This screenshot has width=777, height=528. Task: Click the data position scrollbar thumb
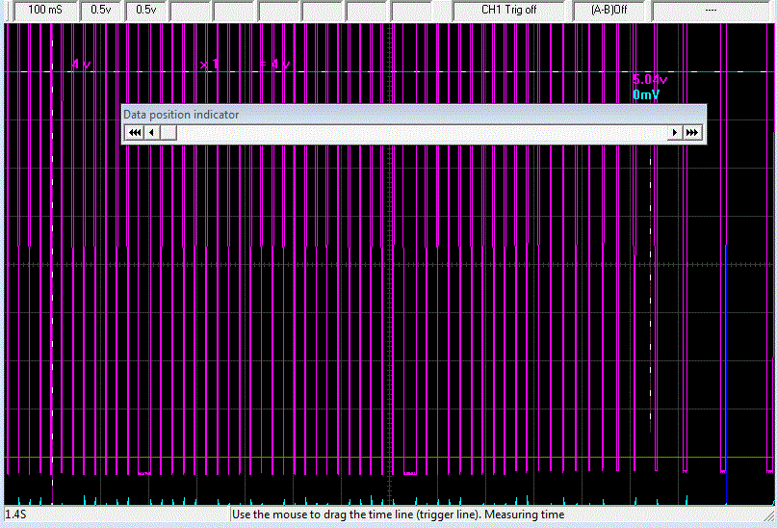[168, 132]
